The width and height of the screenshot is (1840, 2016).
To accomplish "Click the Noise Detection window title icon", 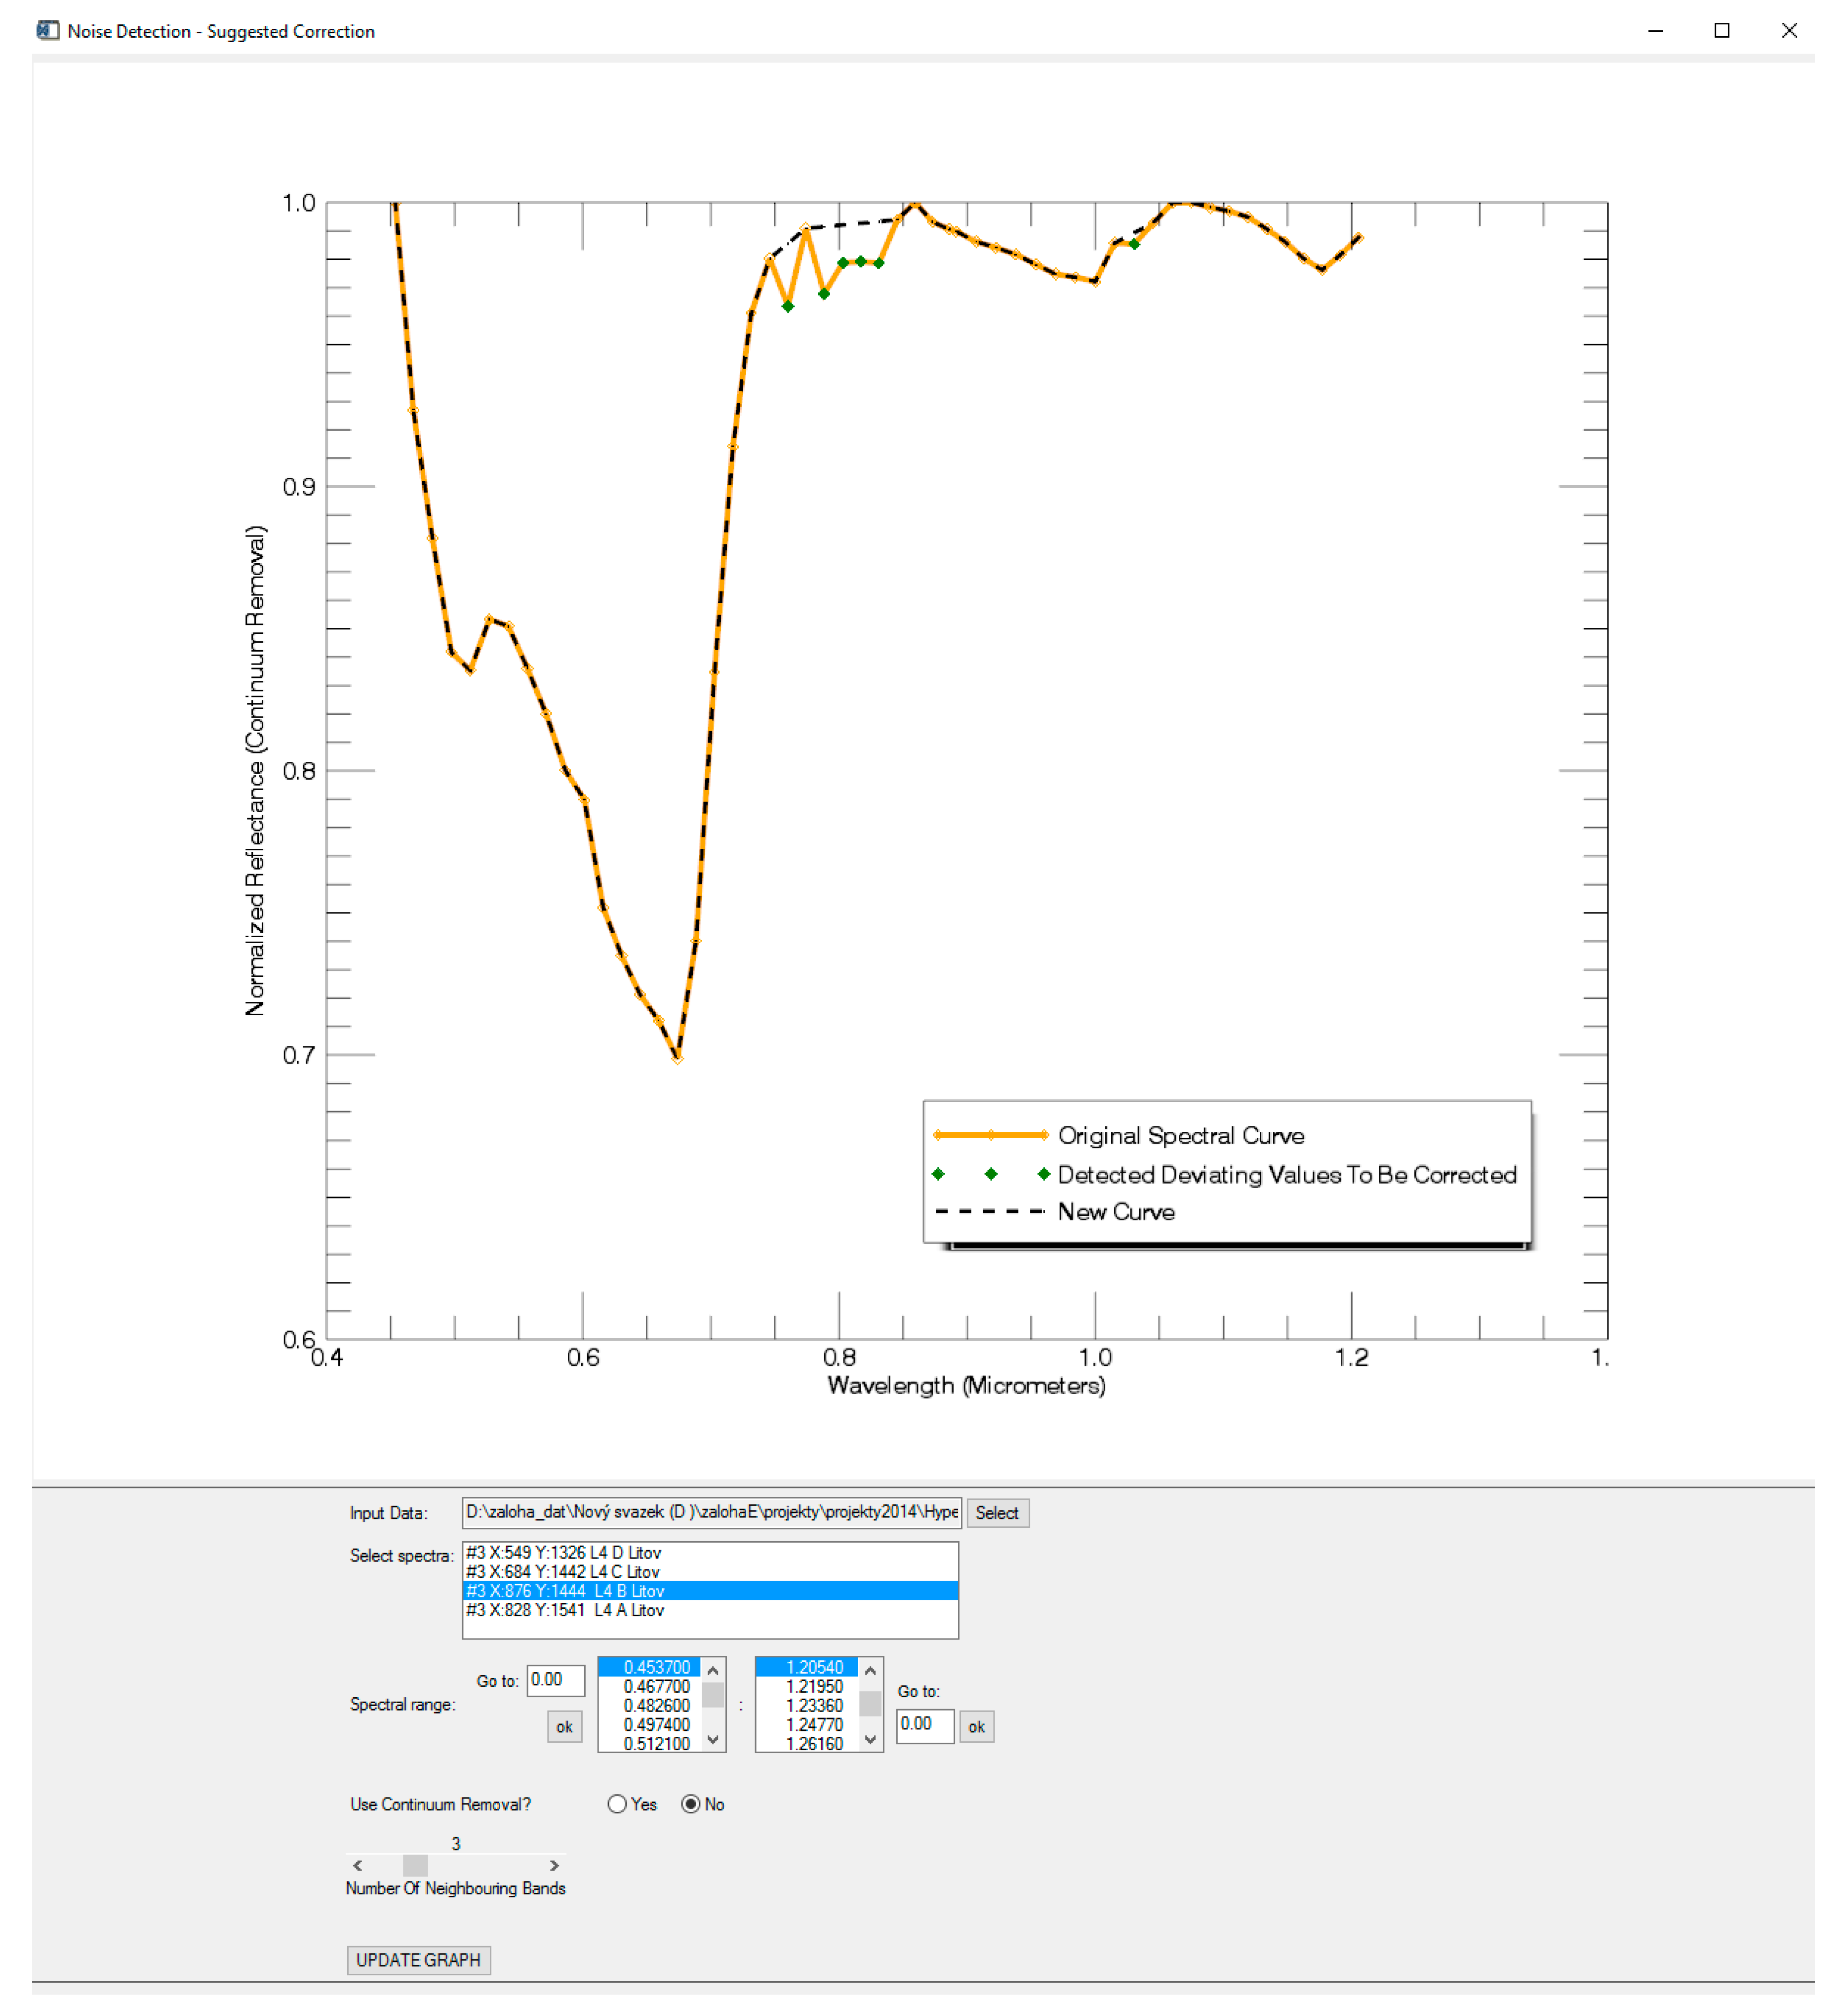I will [x=47, y=30].
